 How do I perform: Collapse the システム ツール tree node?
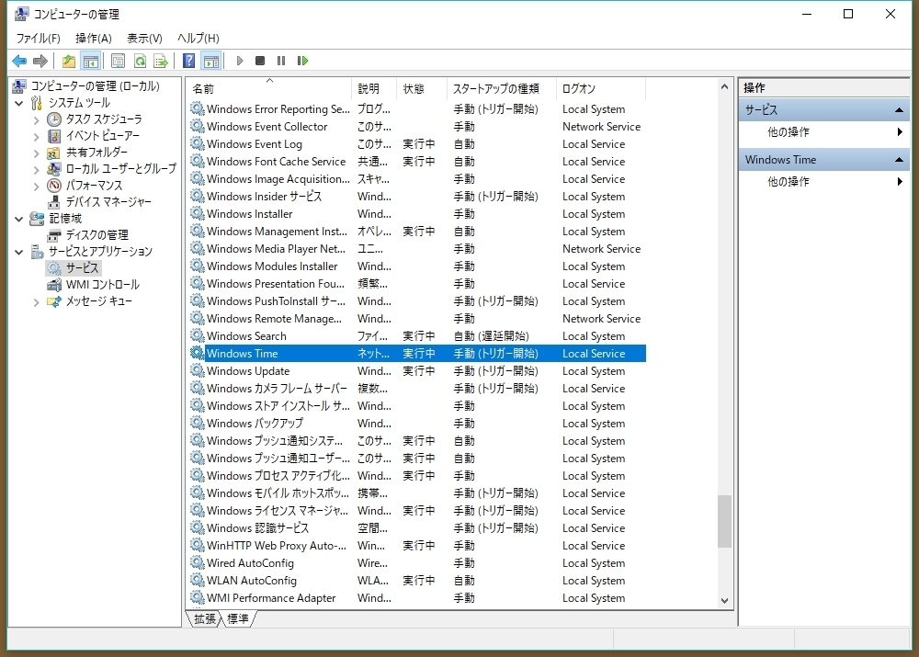click(x=20, y=103)
